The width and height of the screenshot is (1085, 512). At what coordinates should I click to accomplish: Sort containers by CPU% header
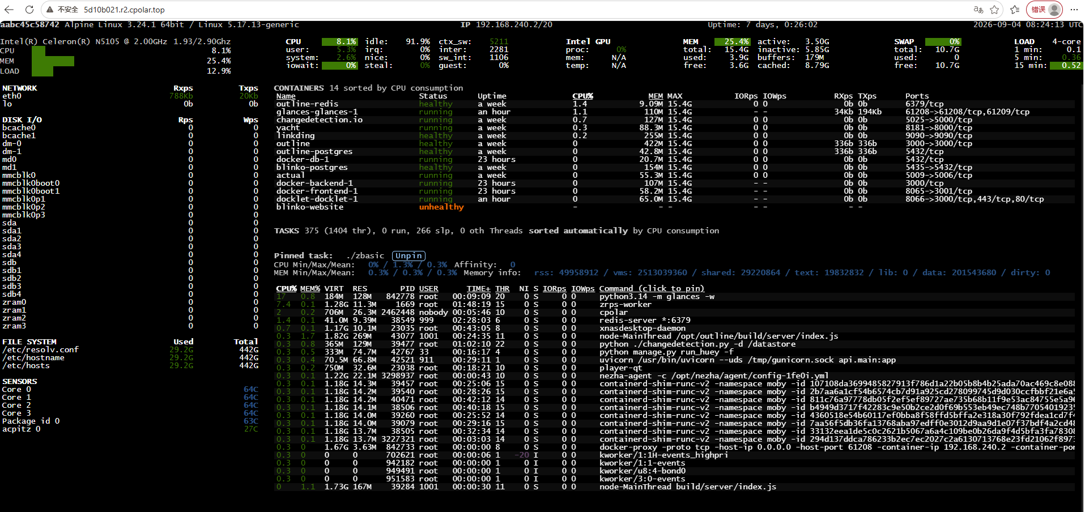coord(582,96)
